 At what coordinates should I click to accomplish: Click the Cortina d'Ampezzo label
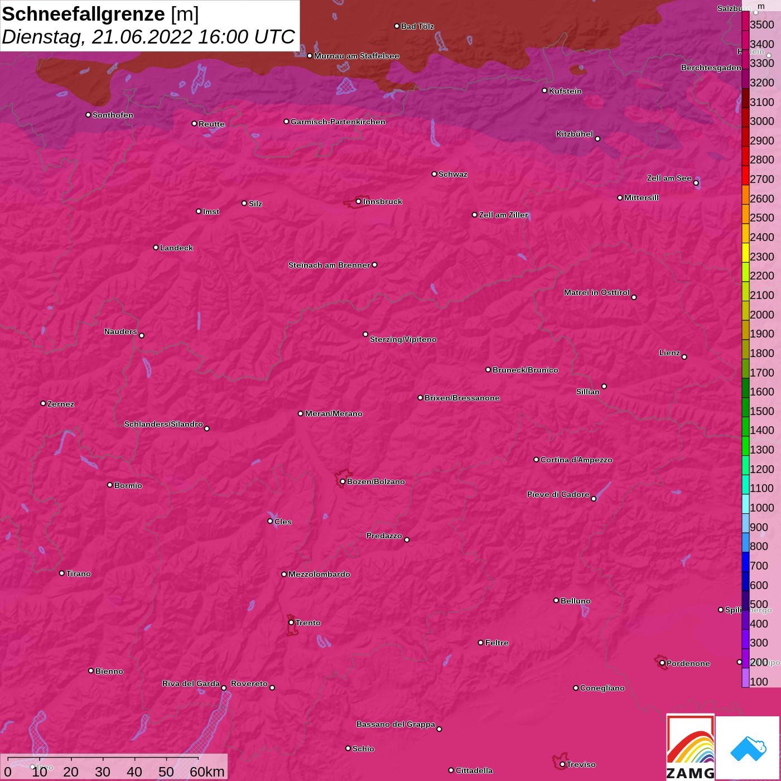tap(576, 460)
